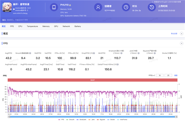Viewport: 185px width, 121px height.
Task: Open the BigJank help question icon
Action: (155, 53)
